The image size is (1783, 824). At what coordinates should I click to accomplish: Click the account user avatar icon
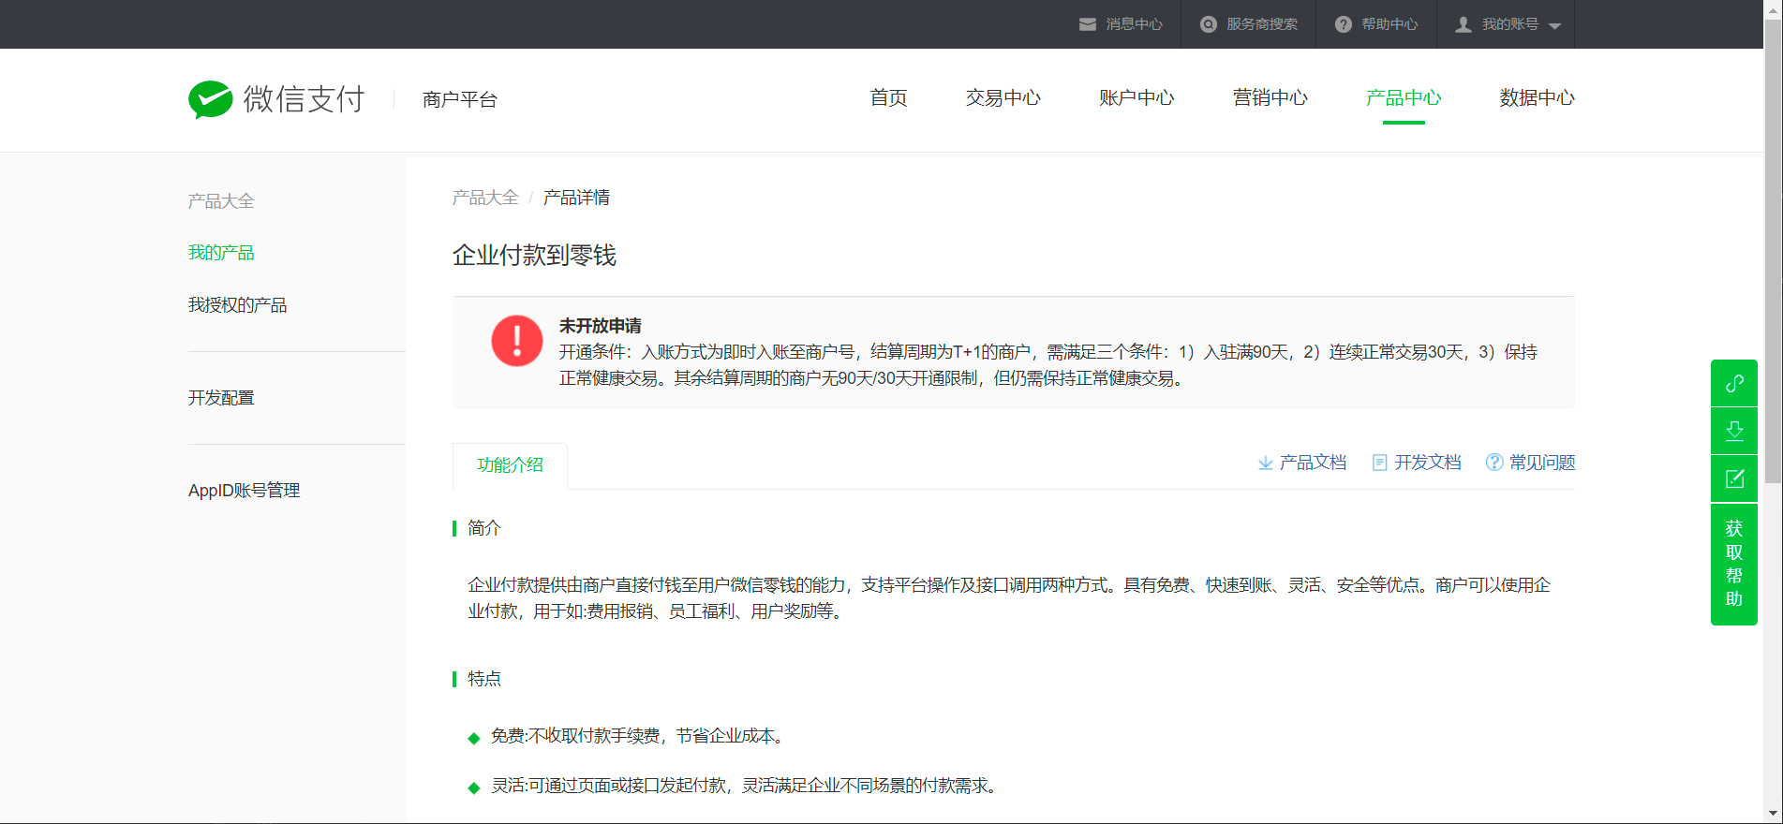1464,24
